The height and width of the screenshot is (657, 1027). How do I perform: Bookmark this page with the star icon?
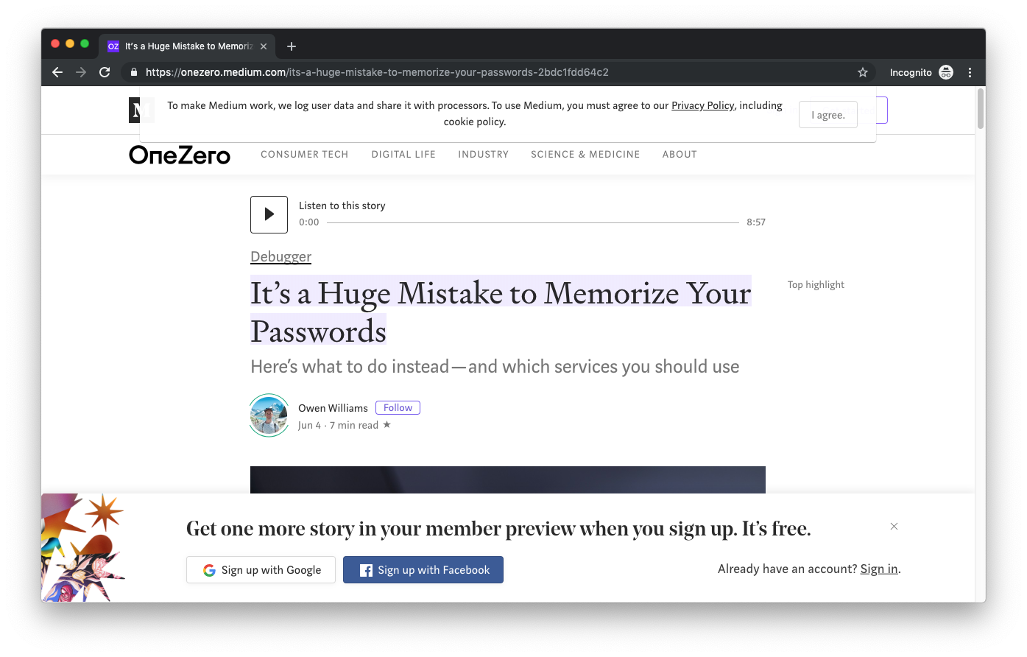(863, 72)
